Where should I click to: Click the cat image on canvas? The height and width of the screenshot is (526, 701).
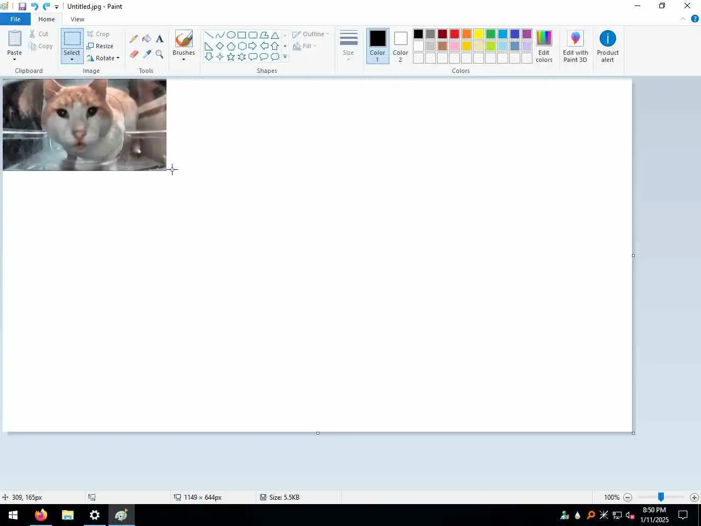(x=84, y=125)
